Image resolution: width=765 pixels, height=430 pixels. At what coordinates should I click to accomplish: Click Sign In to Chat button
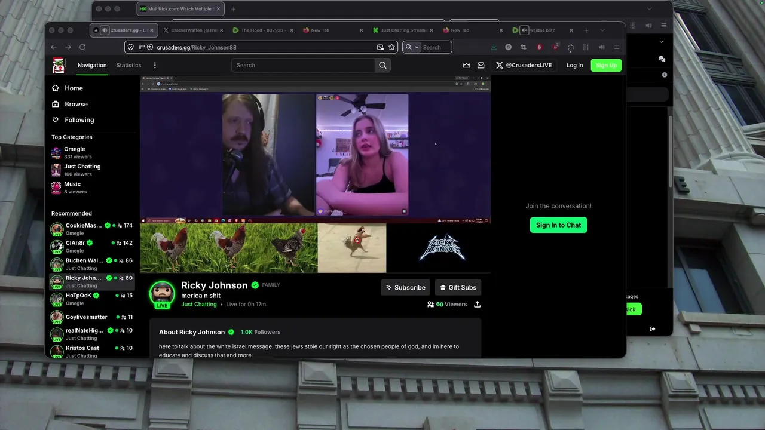pyautogui.click(x=558, y=225)
